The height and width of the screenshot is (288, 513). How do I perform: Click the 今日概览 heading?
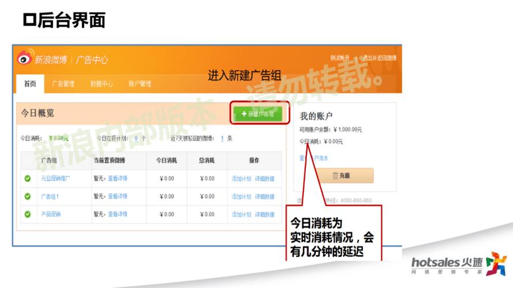38,113
